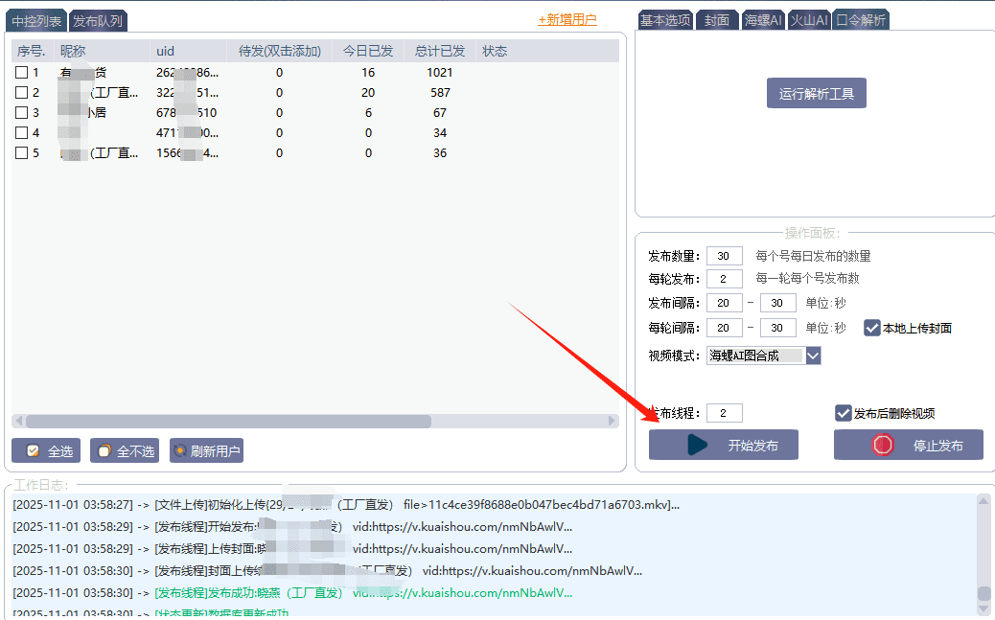Click the +新增用户 link

[x=567, y=19]
